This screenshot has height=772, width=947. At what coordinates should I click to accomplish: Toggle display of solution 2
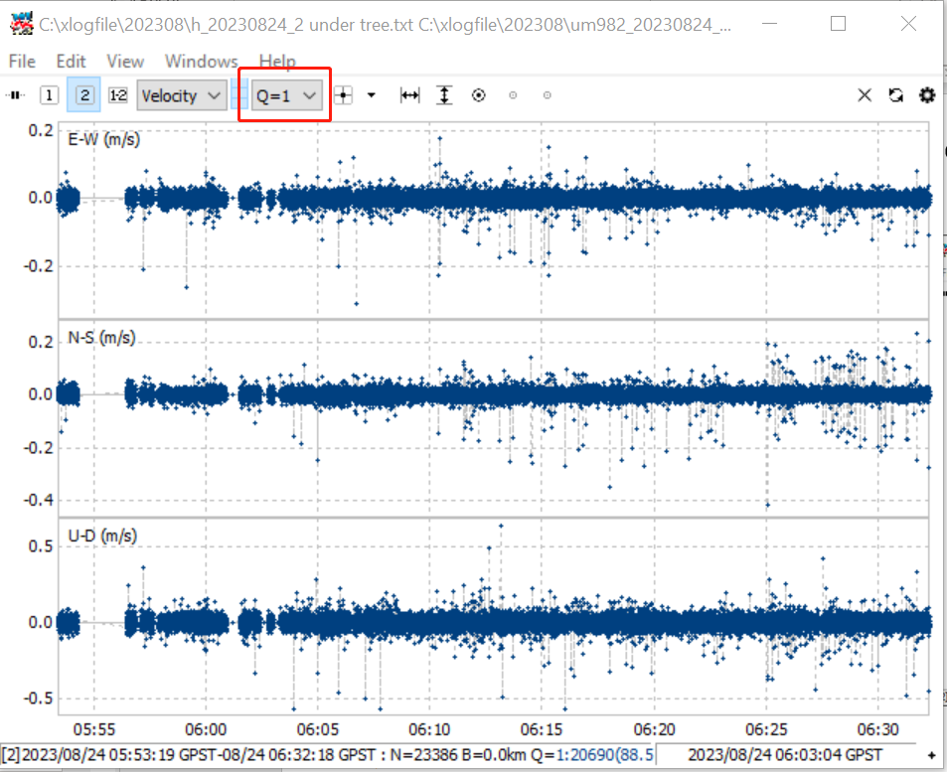click(83, 95)
